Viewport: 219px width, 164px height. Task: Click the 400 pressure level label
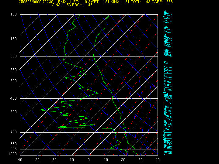tap(14, 98)
